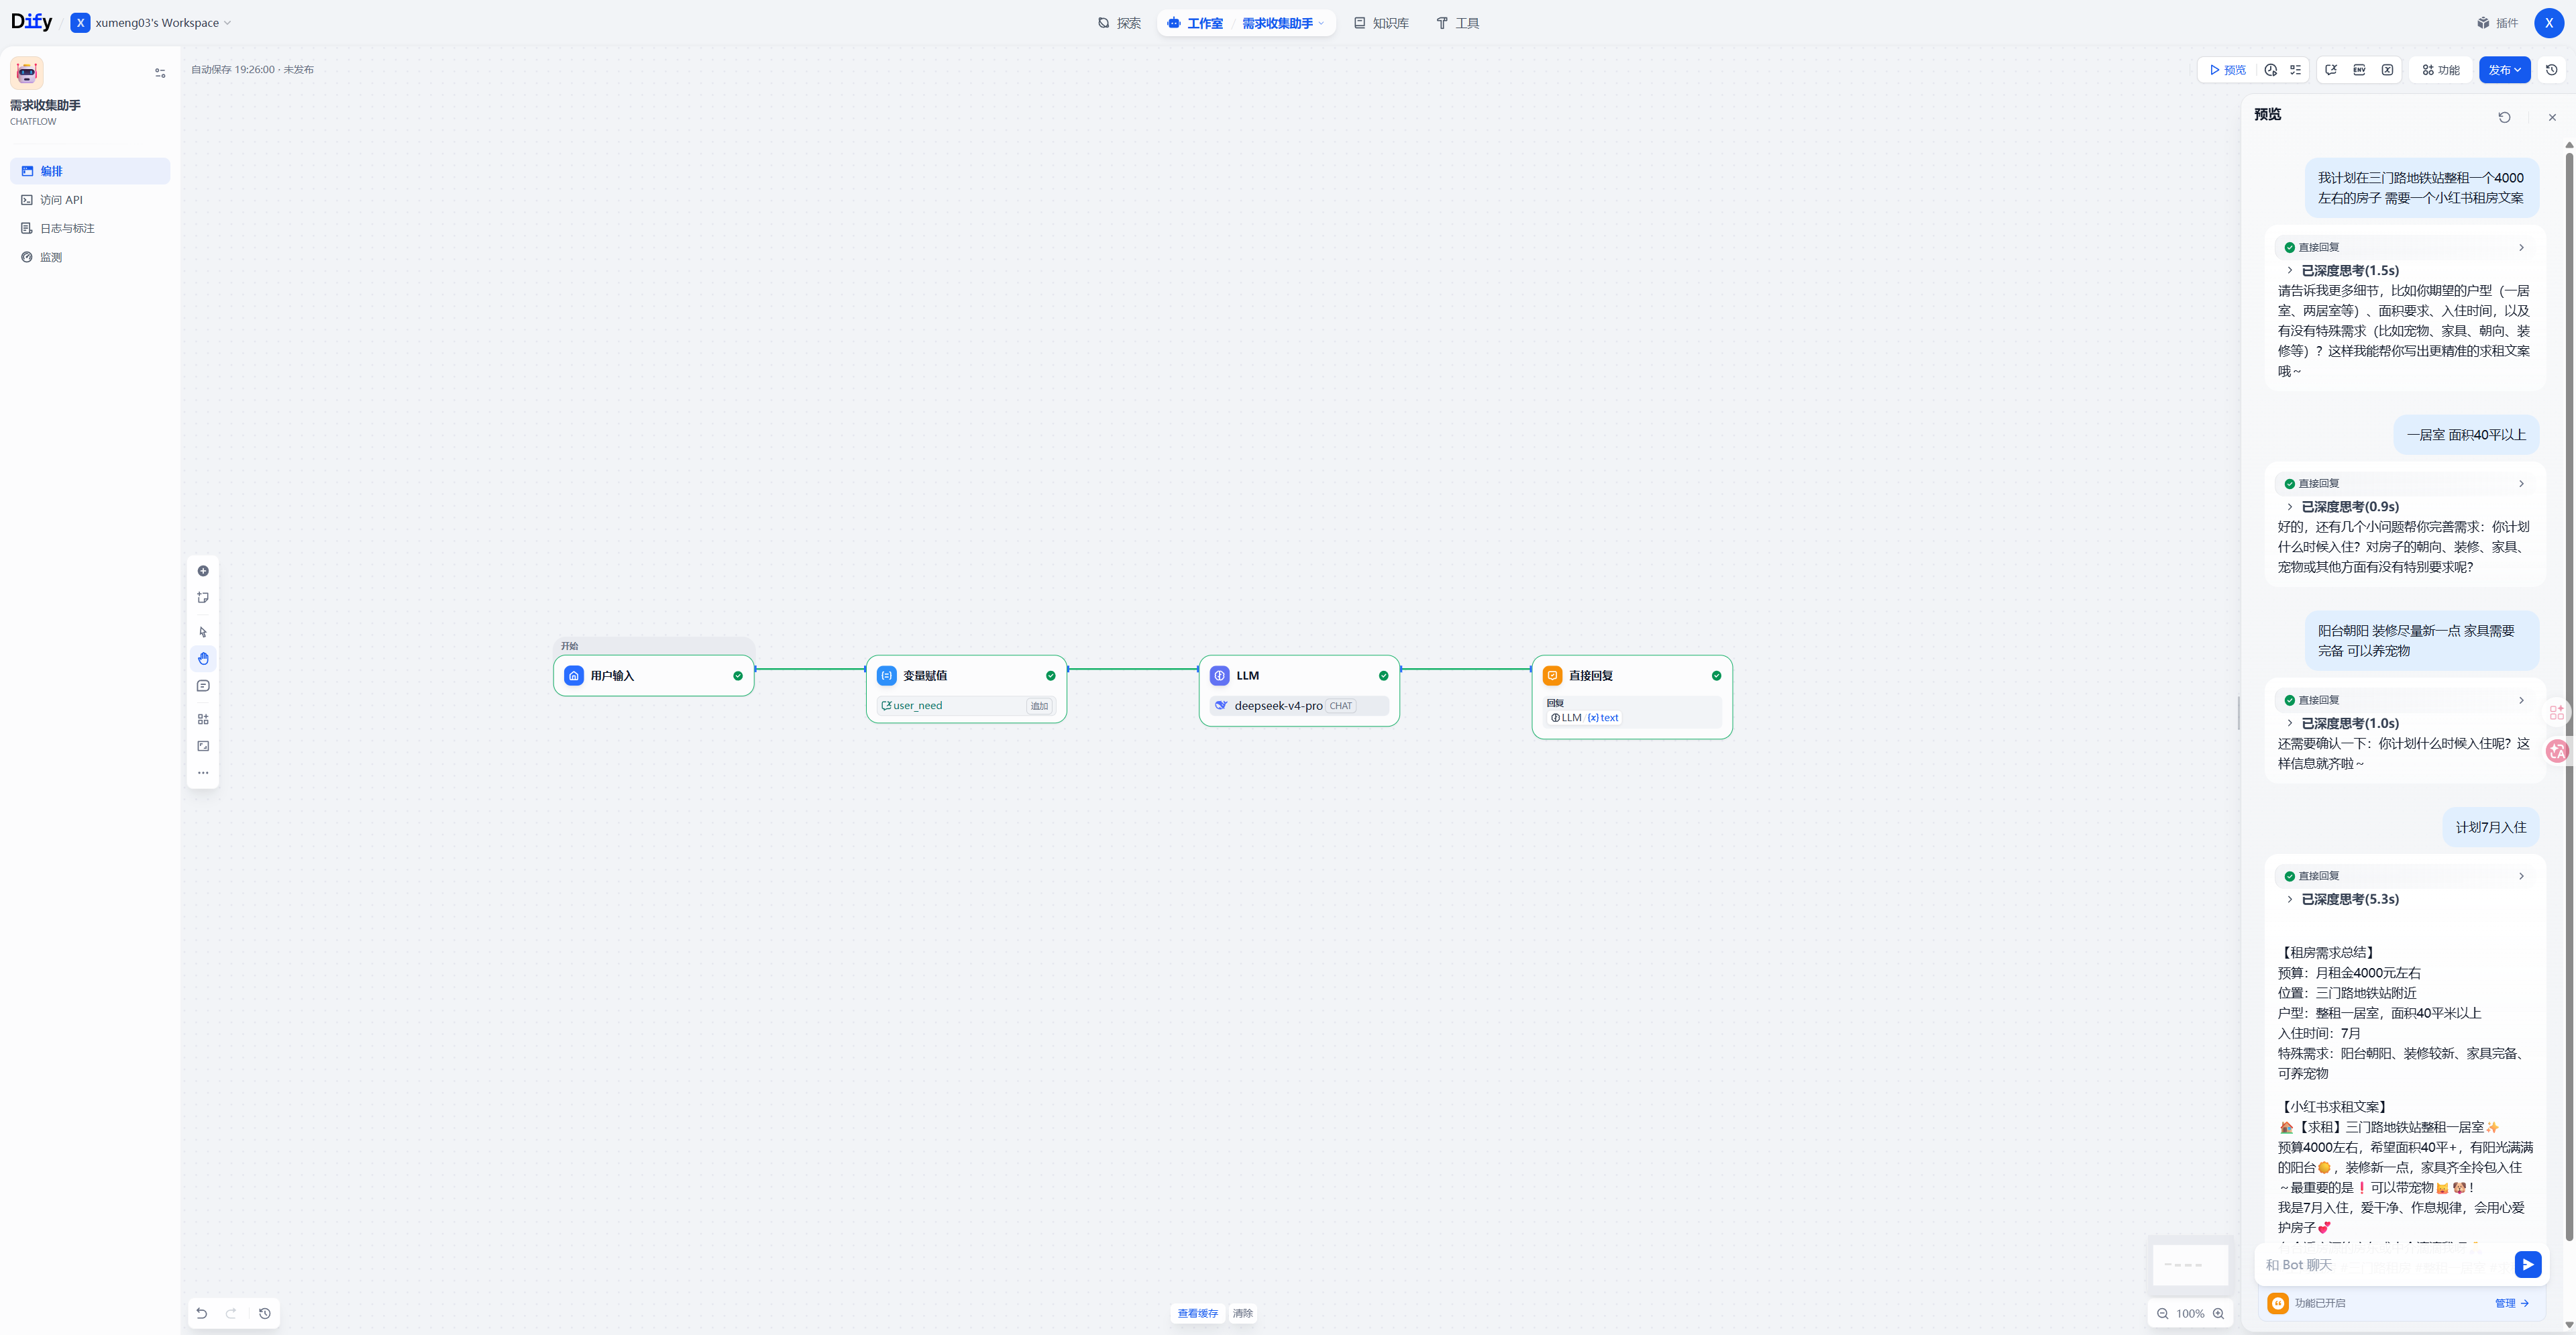This screenshot has height=1335, width=2576.
Task: Click the redo arrow icon
Action: pos(231,1313)
